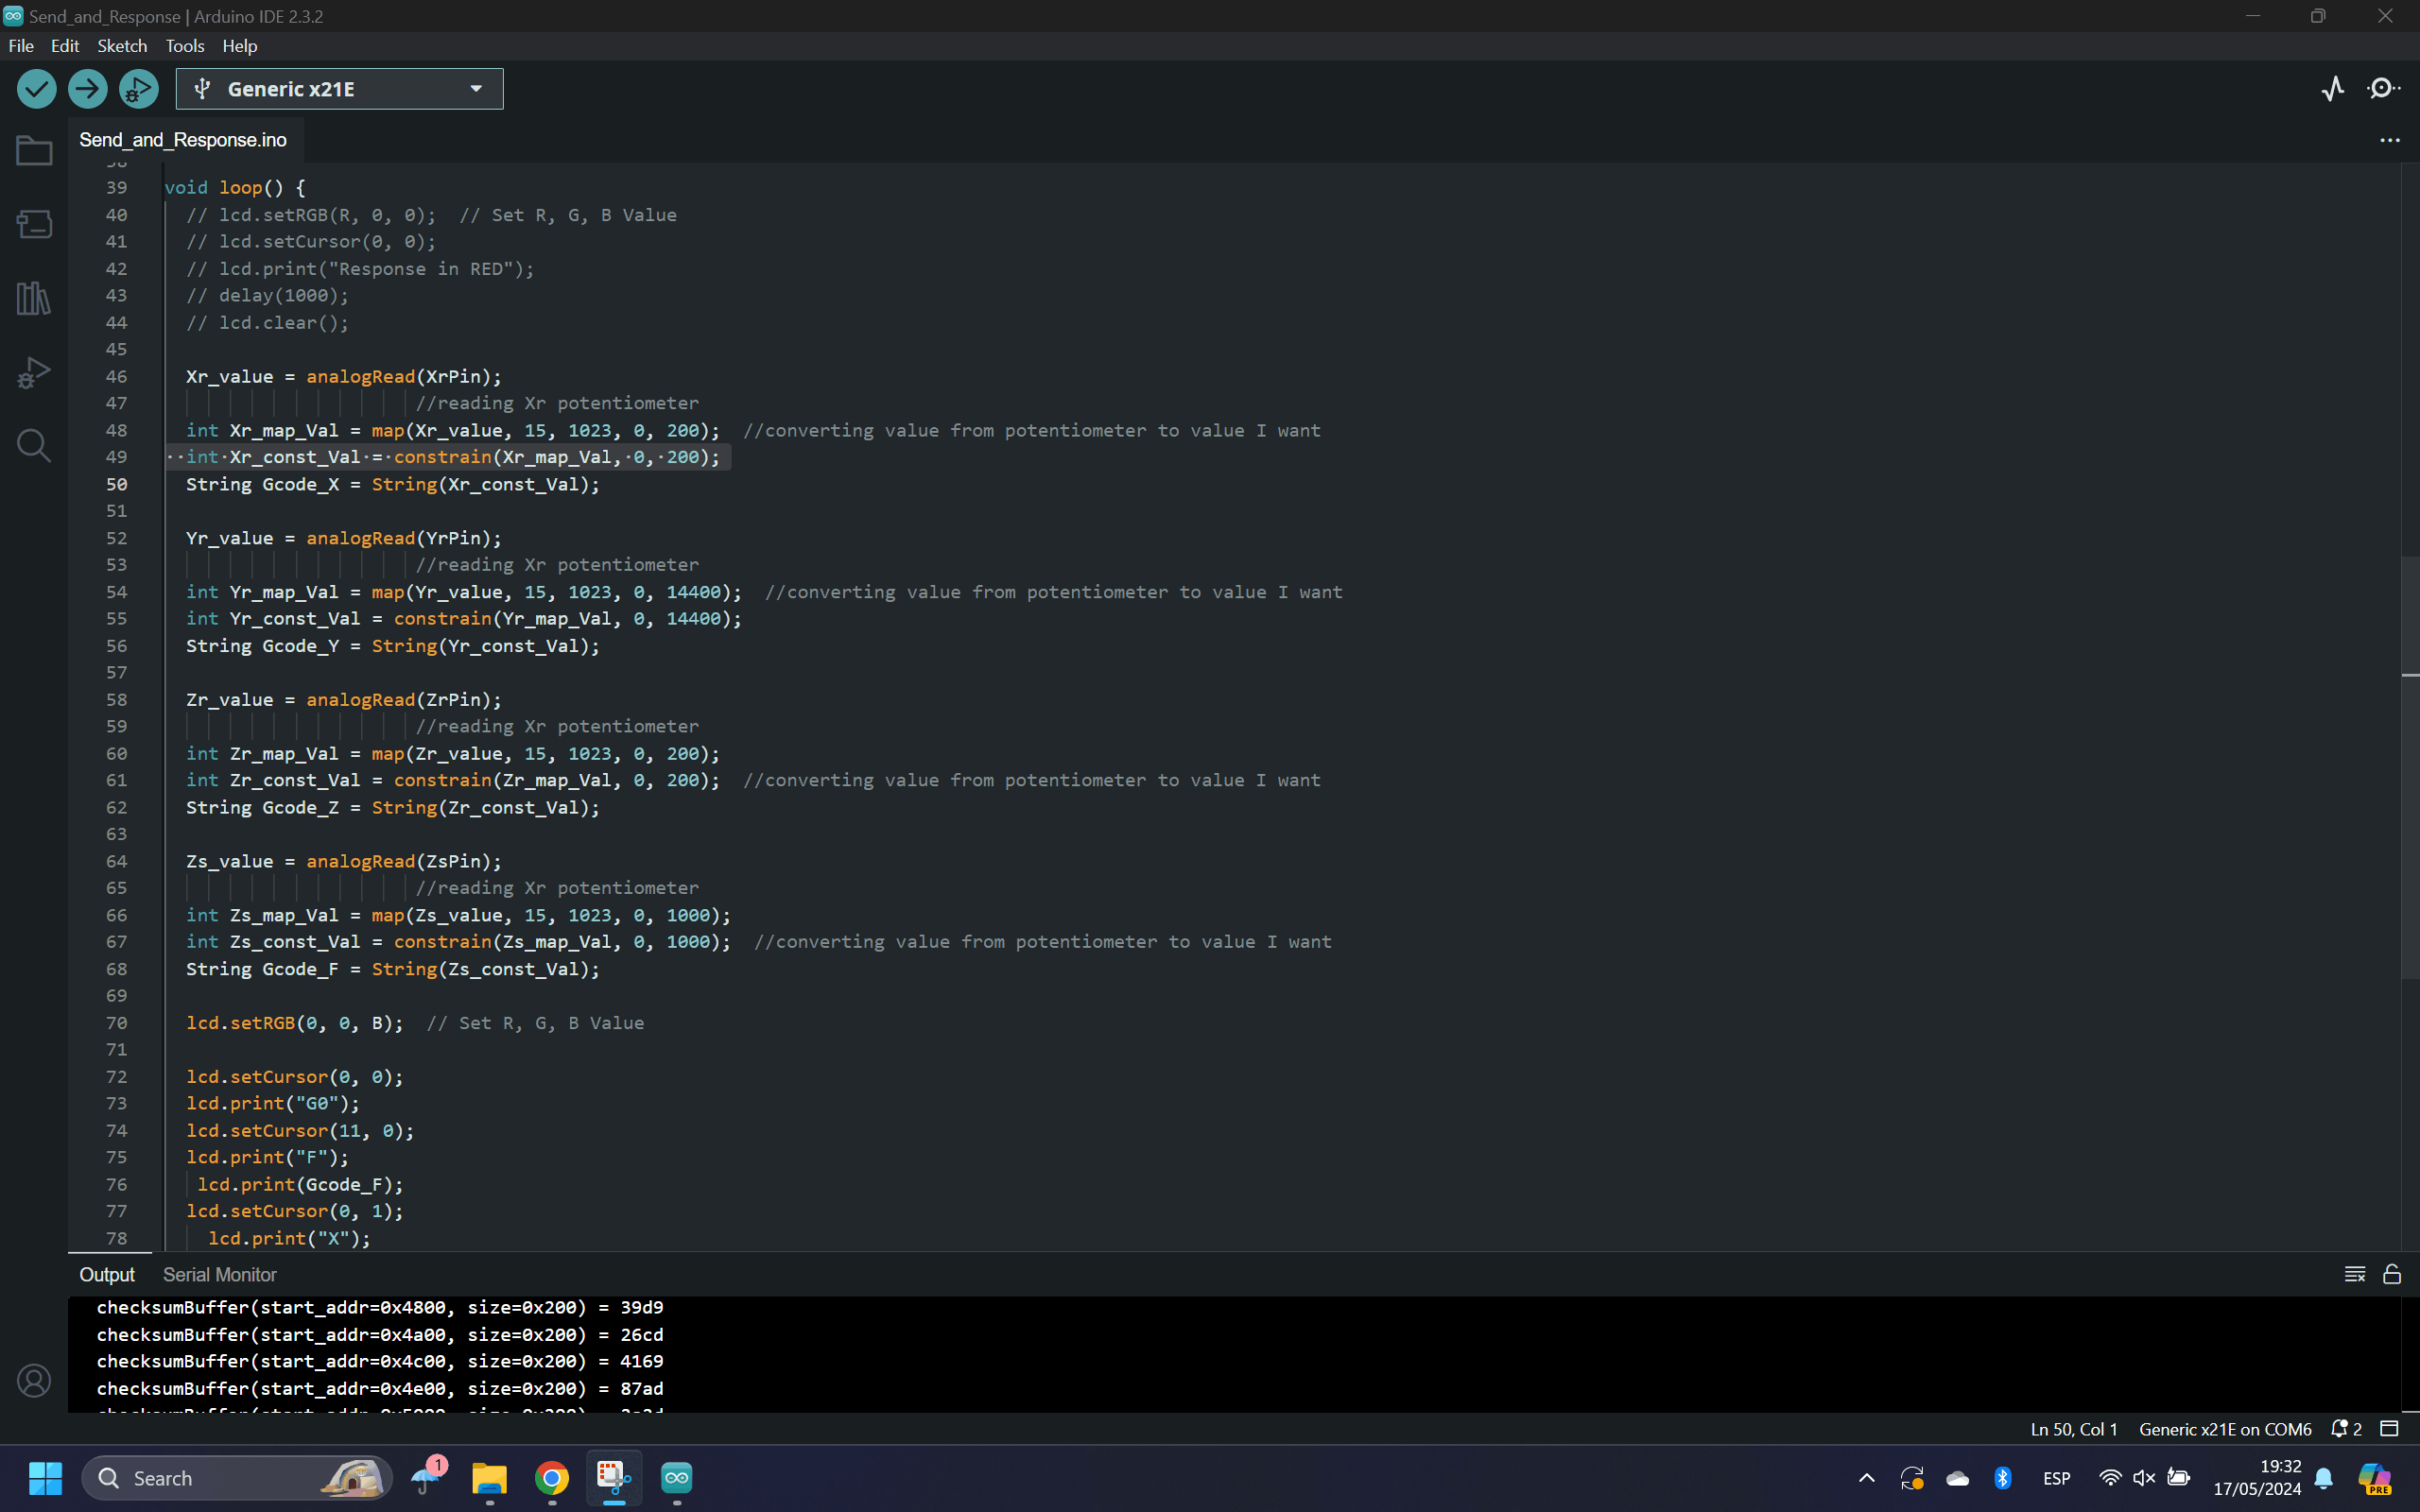Screen dimensions: 2420x1512
Task: Click the Wi-Fi network tray icon
Action: (2109, 1478)
